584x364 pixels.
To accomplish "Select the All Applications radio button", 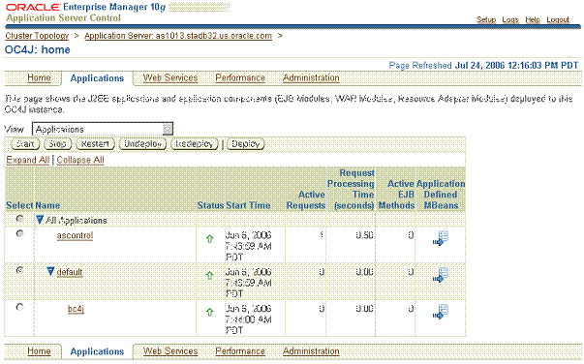I will coord(19,219).
